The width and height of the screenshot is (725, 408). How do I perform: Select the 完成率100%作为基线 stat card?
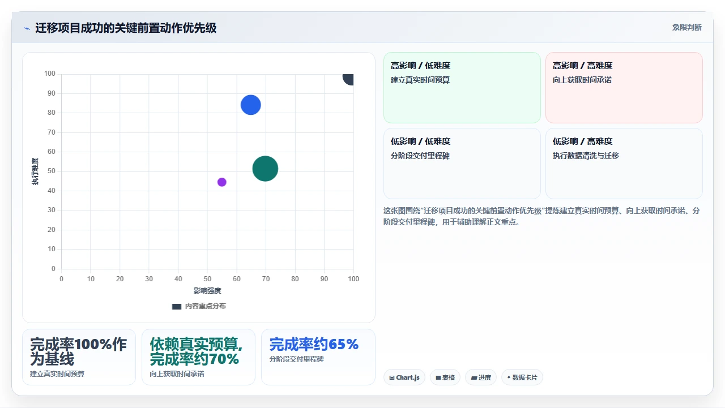point(79,357)
